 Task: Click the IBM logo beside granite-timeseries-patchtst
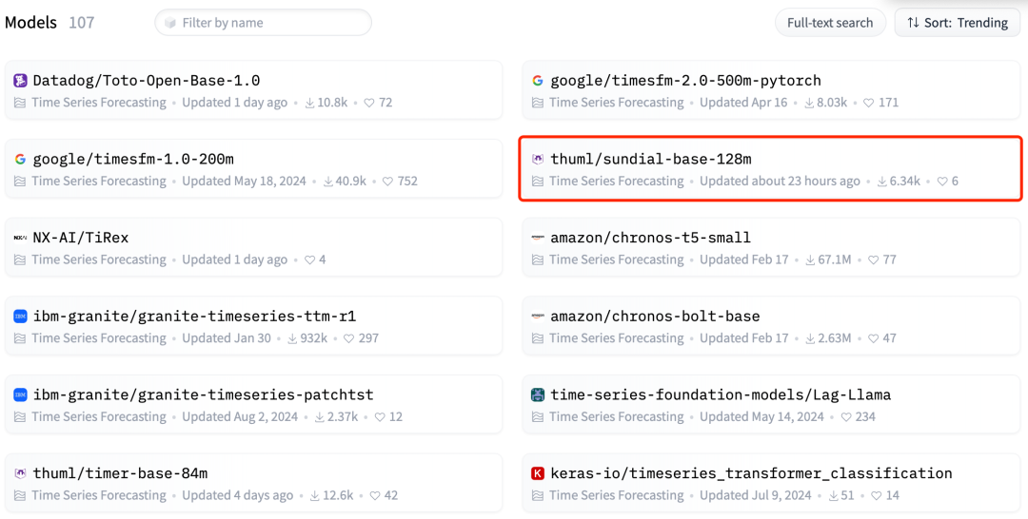pos(20,395)
